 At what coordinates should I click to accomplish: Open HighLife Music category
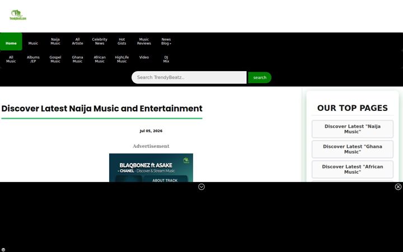122,59
